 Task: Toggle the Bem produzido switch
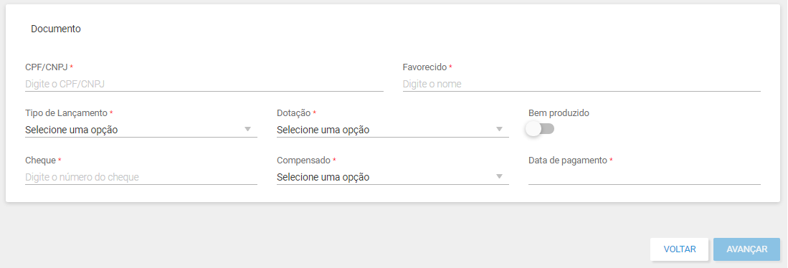click(540, 129)
